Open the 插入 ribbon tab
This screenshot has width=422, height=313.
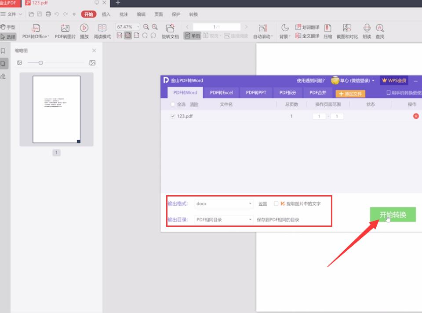click(x=106, y=14)
